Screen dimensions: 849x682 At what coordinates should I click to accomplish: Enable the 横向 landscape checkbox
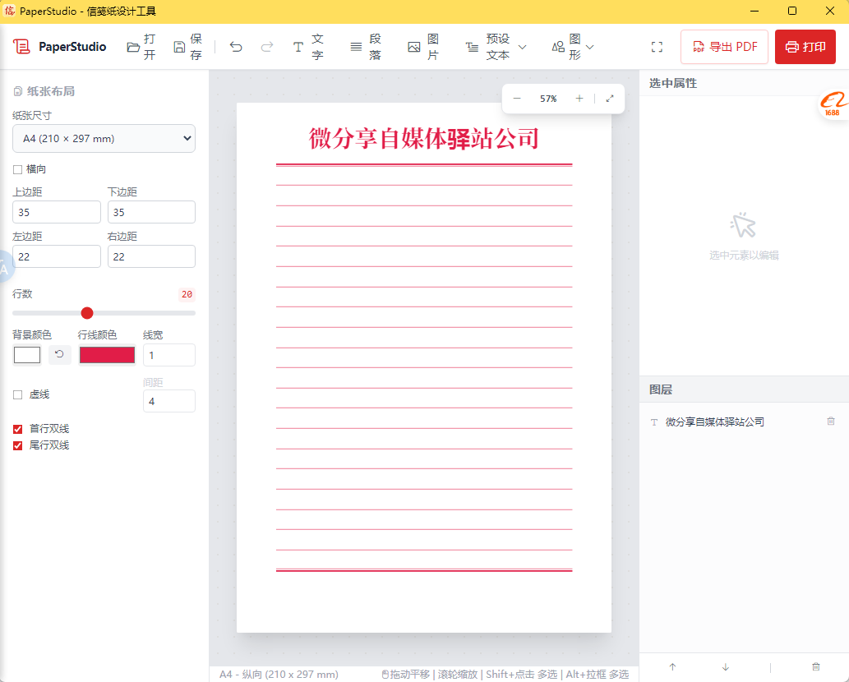(17, 169)
